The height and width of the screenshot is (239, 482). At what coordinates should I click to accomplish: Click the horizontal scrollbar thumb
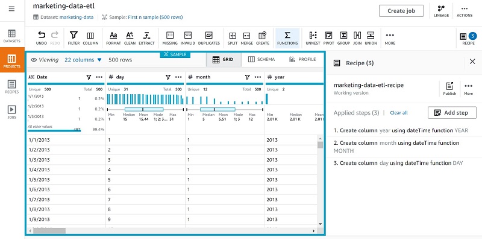(x=49, y=231)
